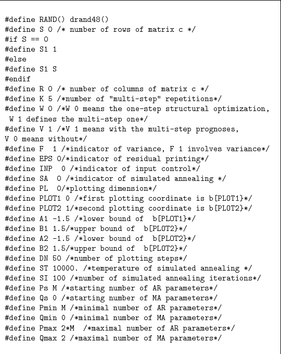Click the '#define PLOT1 0' line
The width and height of the screenshot is (281, 354).
point(129,199)
